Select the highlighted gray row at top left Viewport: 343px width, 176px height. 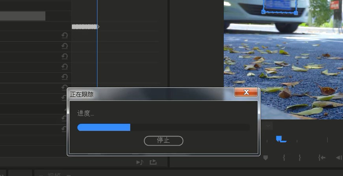click(x=22, y=16)
